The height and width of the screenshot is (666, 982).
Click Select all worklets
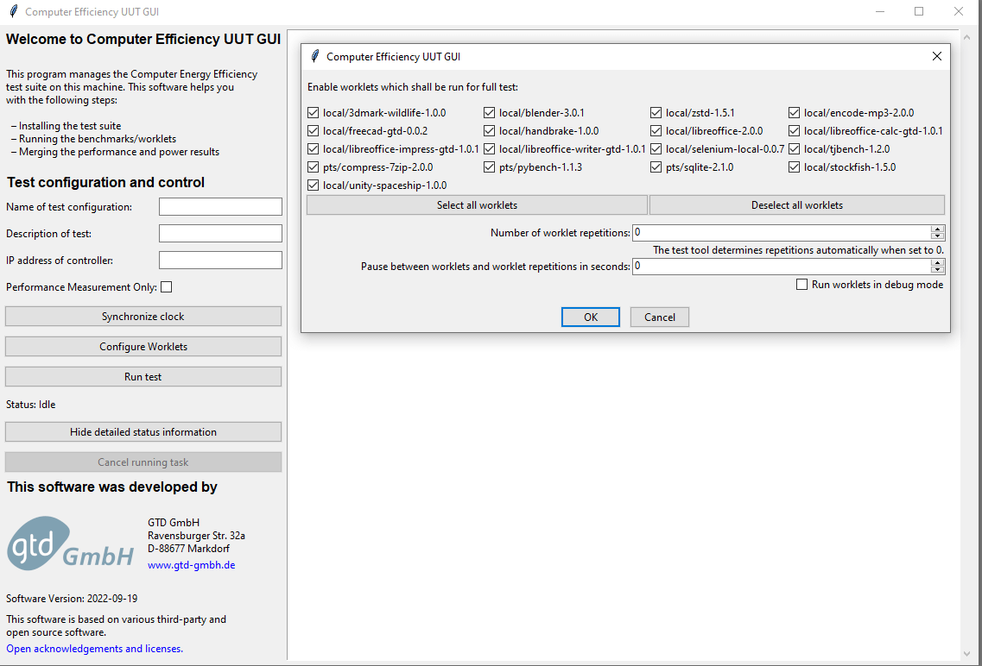(x=478, y=205)
